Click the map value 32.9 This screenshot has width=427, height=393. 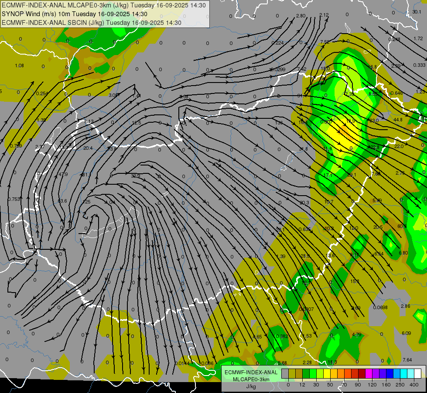pyautogui.click(x=136, y=176)
